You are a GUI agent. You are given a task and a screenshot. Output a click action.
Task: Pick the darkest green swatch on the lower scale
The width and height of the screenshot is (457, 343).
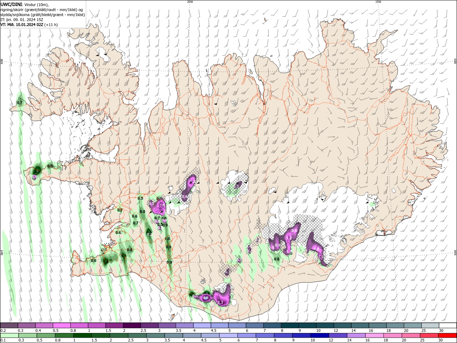tap(82, 335)
